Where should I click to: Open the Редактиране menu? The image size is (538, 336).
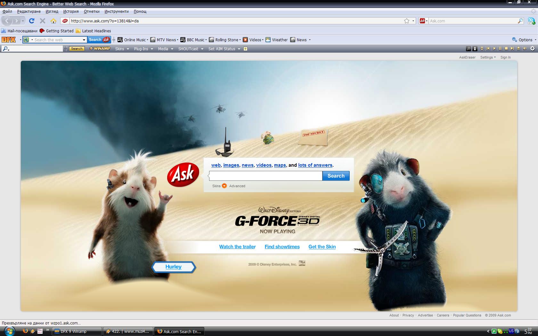(x=29, y=12)
